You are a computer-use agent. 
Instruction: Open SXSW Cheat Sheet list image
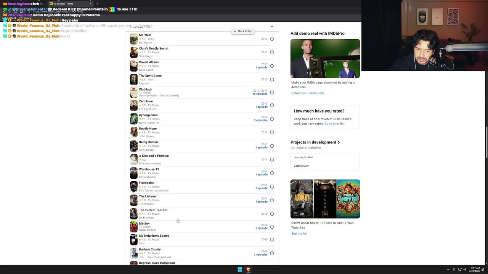(325, 199)
